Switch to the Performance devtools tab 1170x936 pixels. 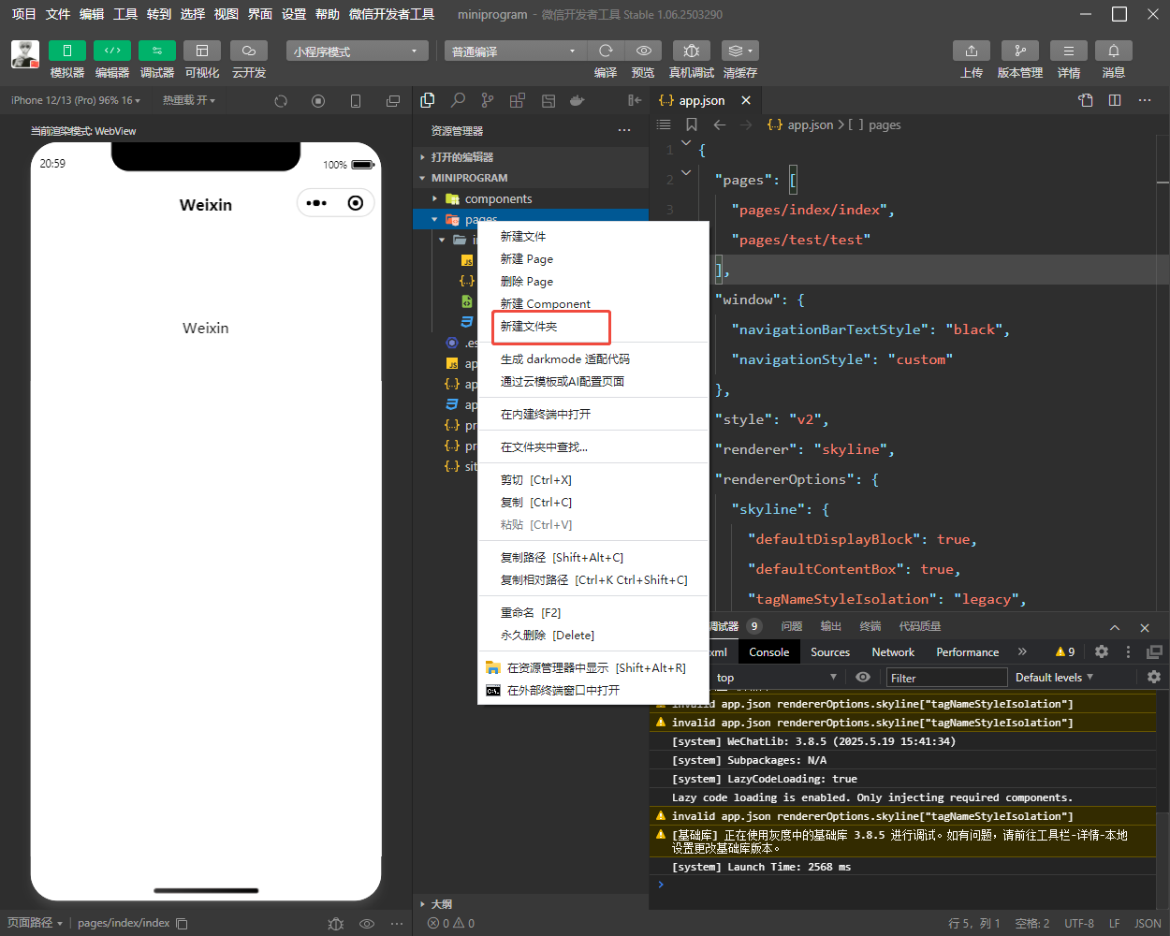click(x=967, y=651)
